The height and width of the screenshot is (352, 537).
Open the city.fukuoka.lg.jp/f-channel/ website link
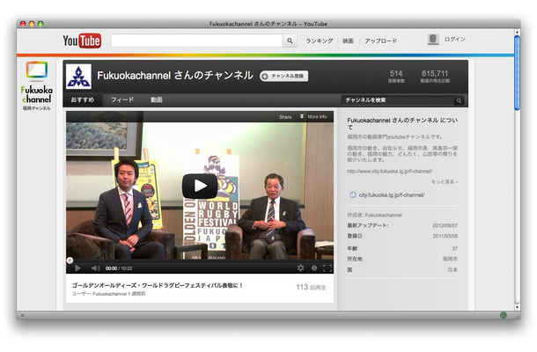[x=392, y=194]
